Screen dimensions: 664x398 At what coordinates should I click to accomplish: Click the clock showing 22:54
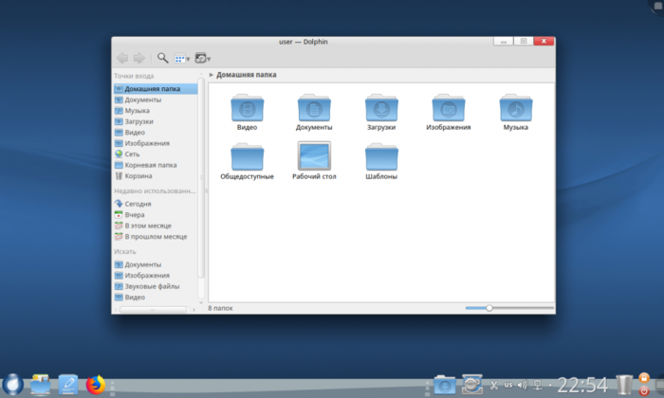[582, 384]
